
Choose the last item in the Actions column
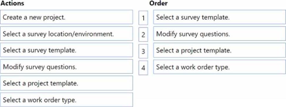click(66, 100)
